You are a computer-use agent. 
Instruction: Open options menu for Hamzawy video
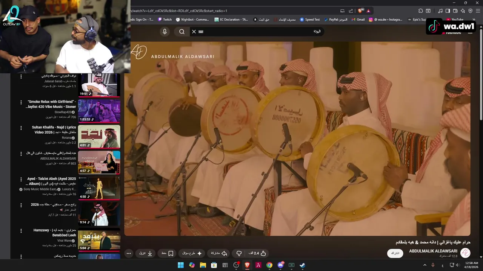click(21, 230)
